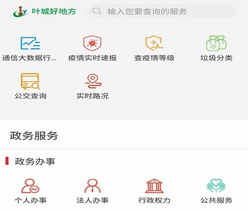Open the 实时路况 location pin icon
This screenshot has width=248, height=211.
point(93,81)
